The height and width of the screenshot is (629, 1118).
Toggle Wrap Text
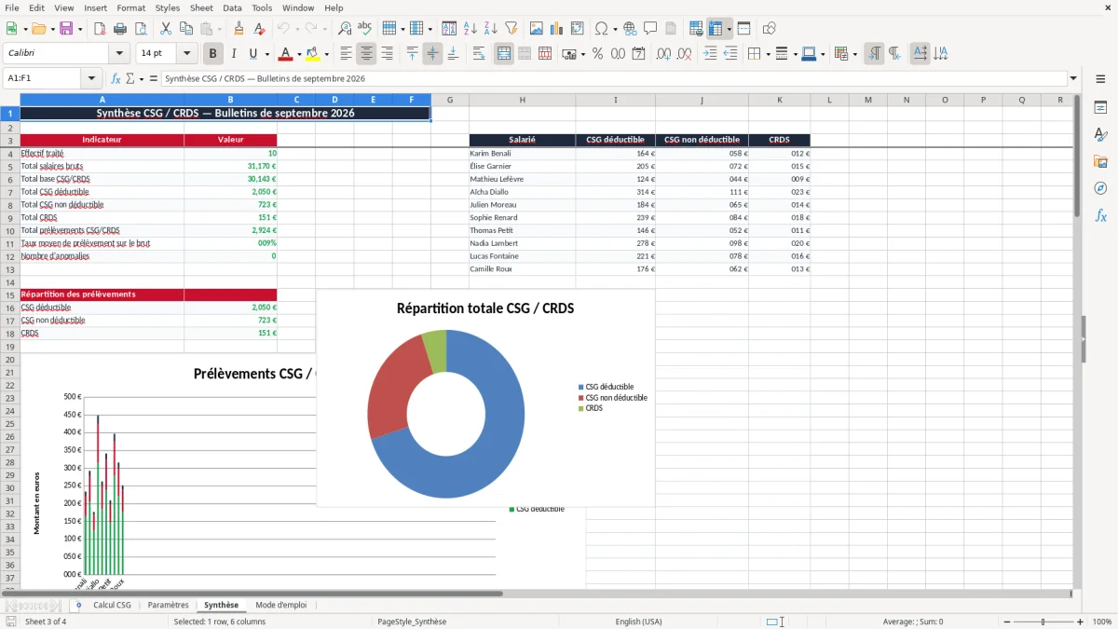tap(478, 54)
